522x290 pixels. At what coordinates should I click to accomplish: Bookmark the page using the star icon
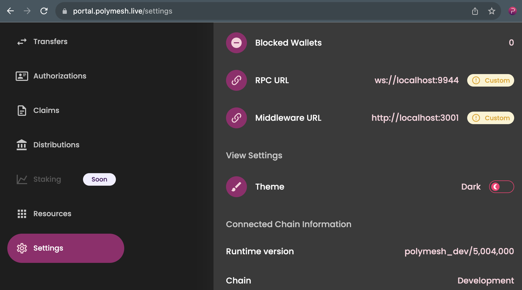point(491,11)
